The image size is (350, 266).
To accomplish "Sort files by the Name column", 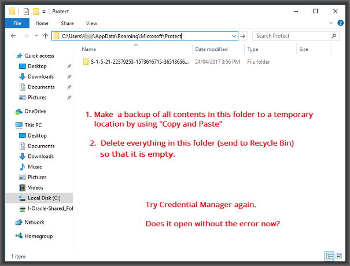I will point(89,50).
